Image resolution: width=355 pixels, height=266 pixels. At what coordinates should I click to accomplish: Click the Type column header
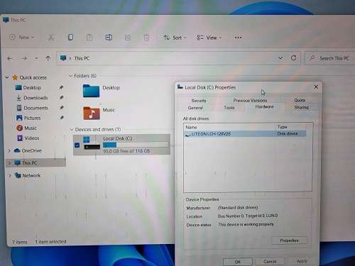click(282, 127)
